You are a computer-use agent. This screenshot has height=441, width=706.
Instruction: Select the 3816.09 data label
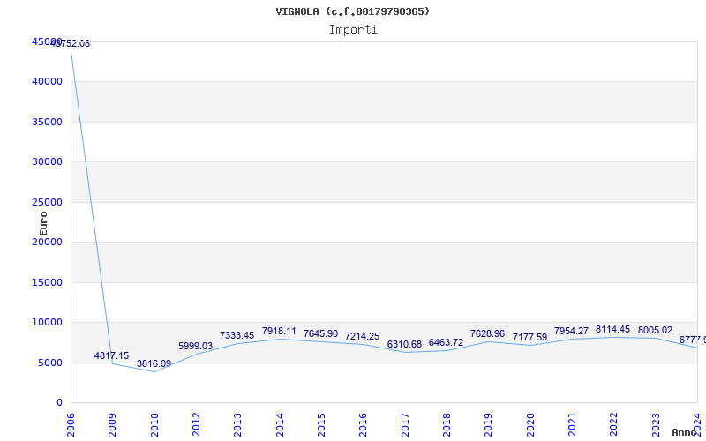coord(154,363)
